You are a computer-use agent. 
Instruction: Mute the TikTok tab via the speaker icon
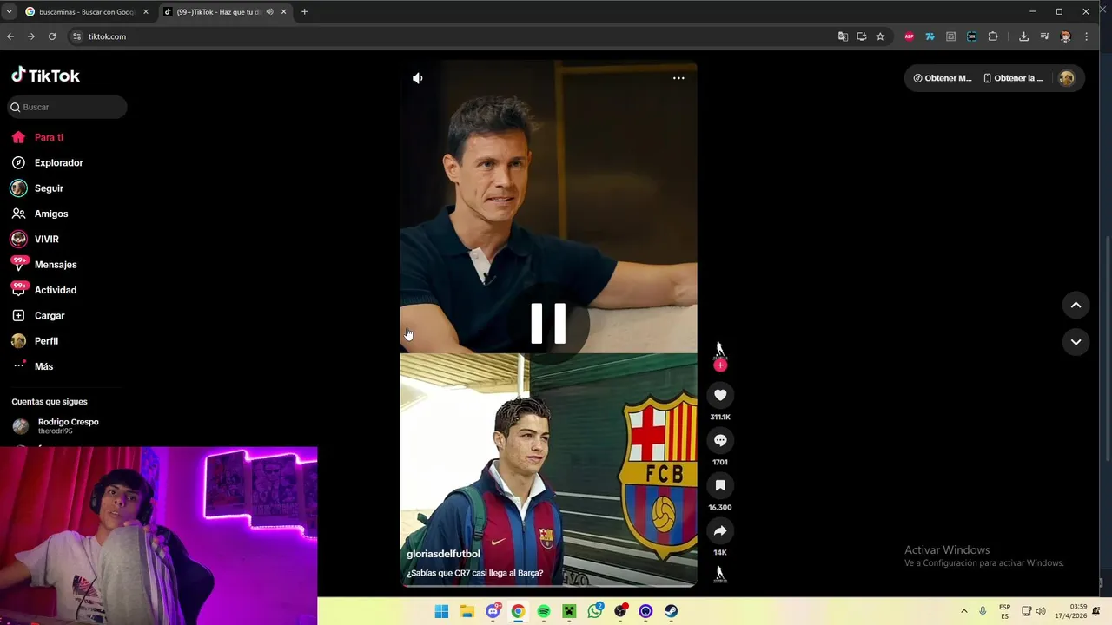click(270, 12)
